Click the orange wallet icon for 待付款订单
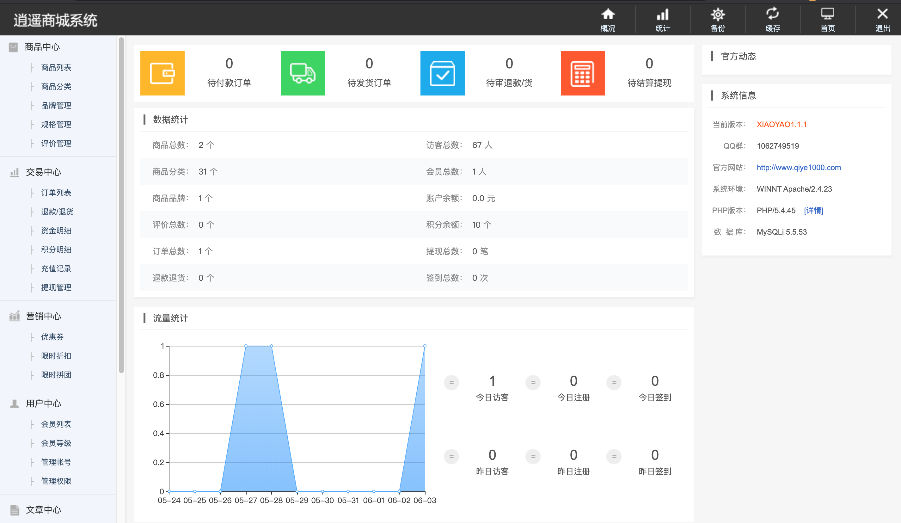 click(x=162, y=73)
